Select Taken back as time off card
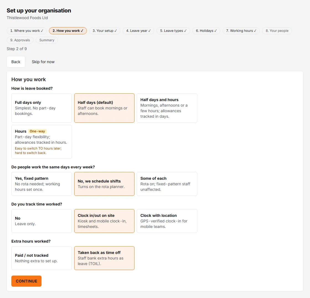 (104, 258)
